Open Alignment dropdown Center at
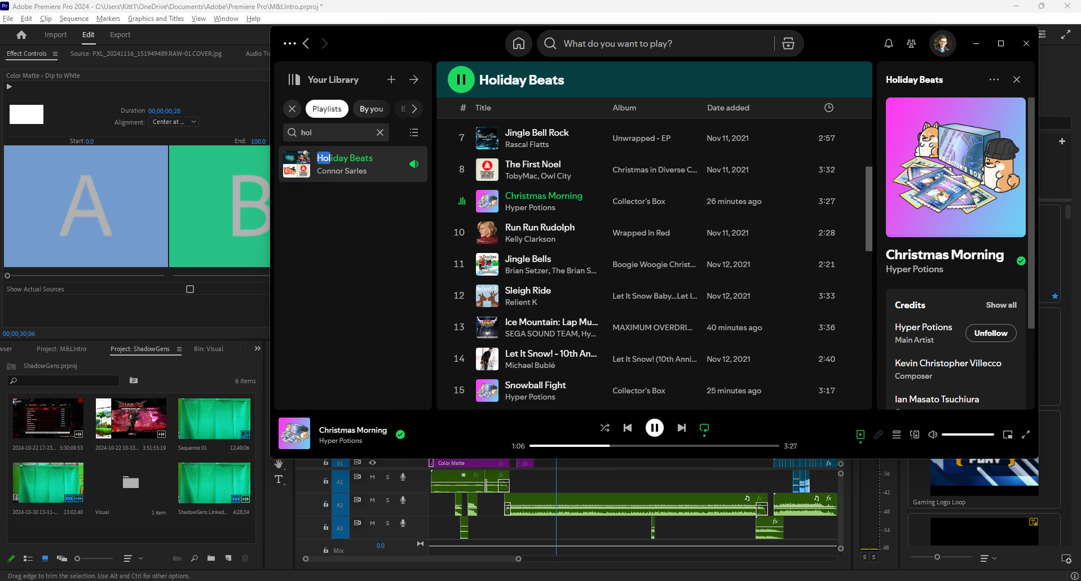Viewport: 1081px width, 581px height. click(174, 122)
